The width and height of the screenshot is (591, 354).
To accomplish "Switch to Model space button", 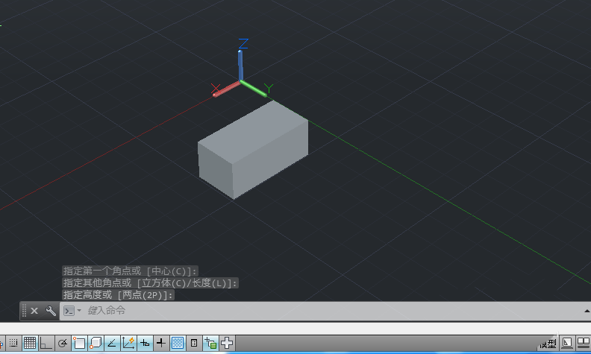I will pos(548,343).
